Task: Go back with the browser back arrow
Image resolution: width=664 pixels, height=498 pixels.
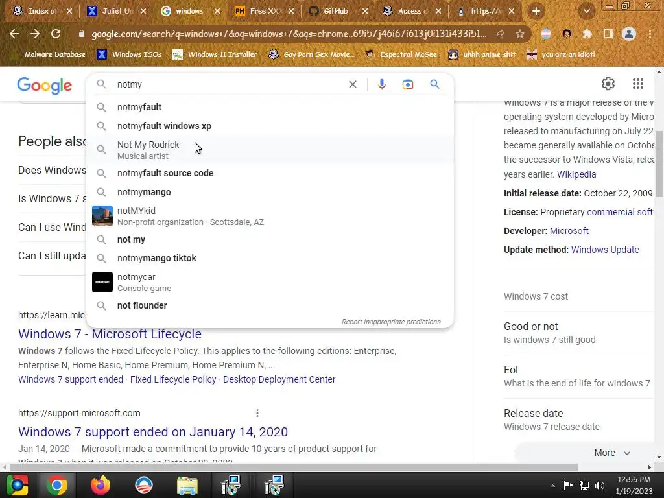Action: pos(14,34)
